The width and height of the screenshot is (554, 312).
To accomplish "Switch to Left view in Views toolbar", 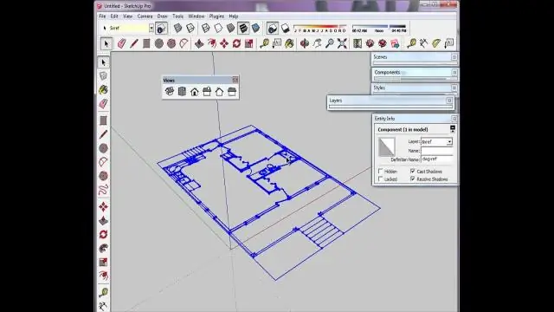I will (232, 92).
